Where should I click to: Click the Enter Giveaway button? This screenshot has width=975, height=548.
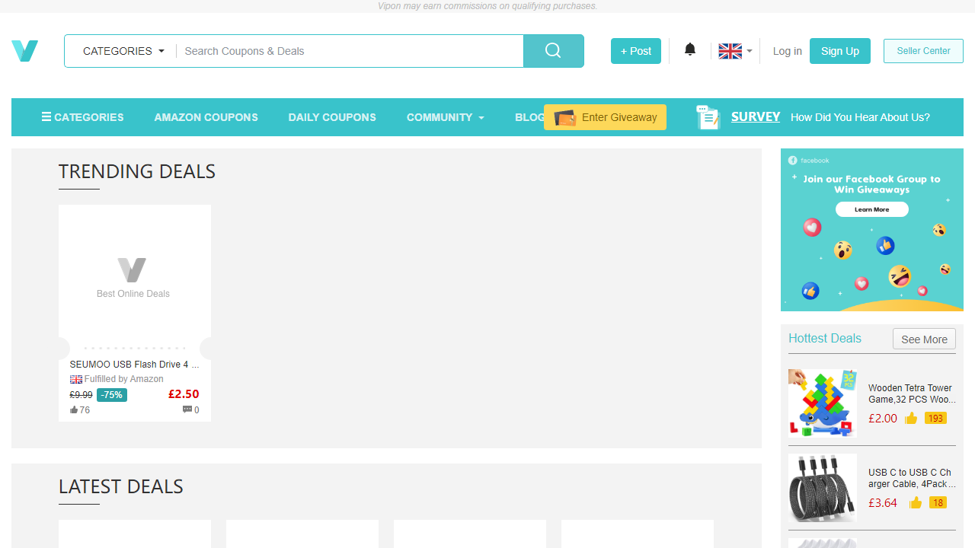(605, 117)
